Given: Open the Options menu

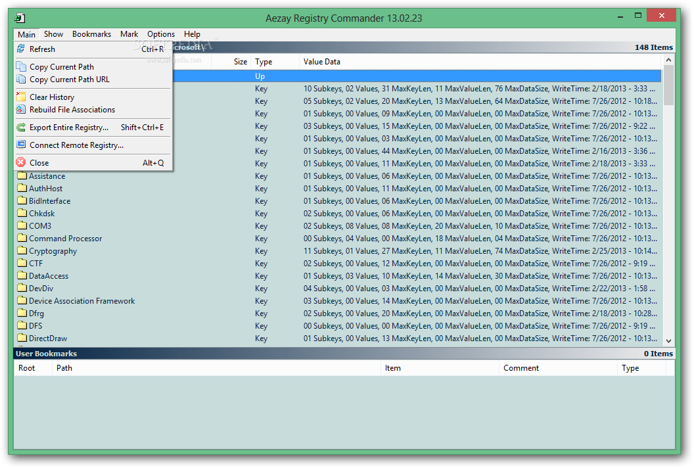Looking at the screenshot, I should [x=161, y=34].
